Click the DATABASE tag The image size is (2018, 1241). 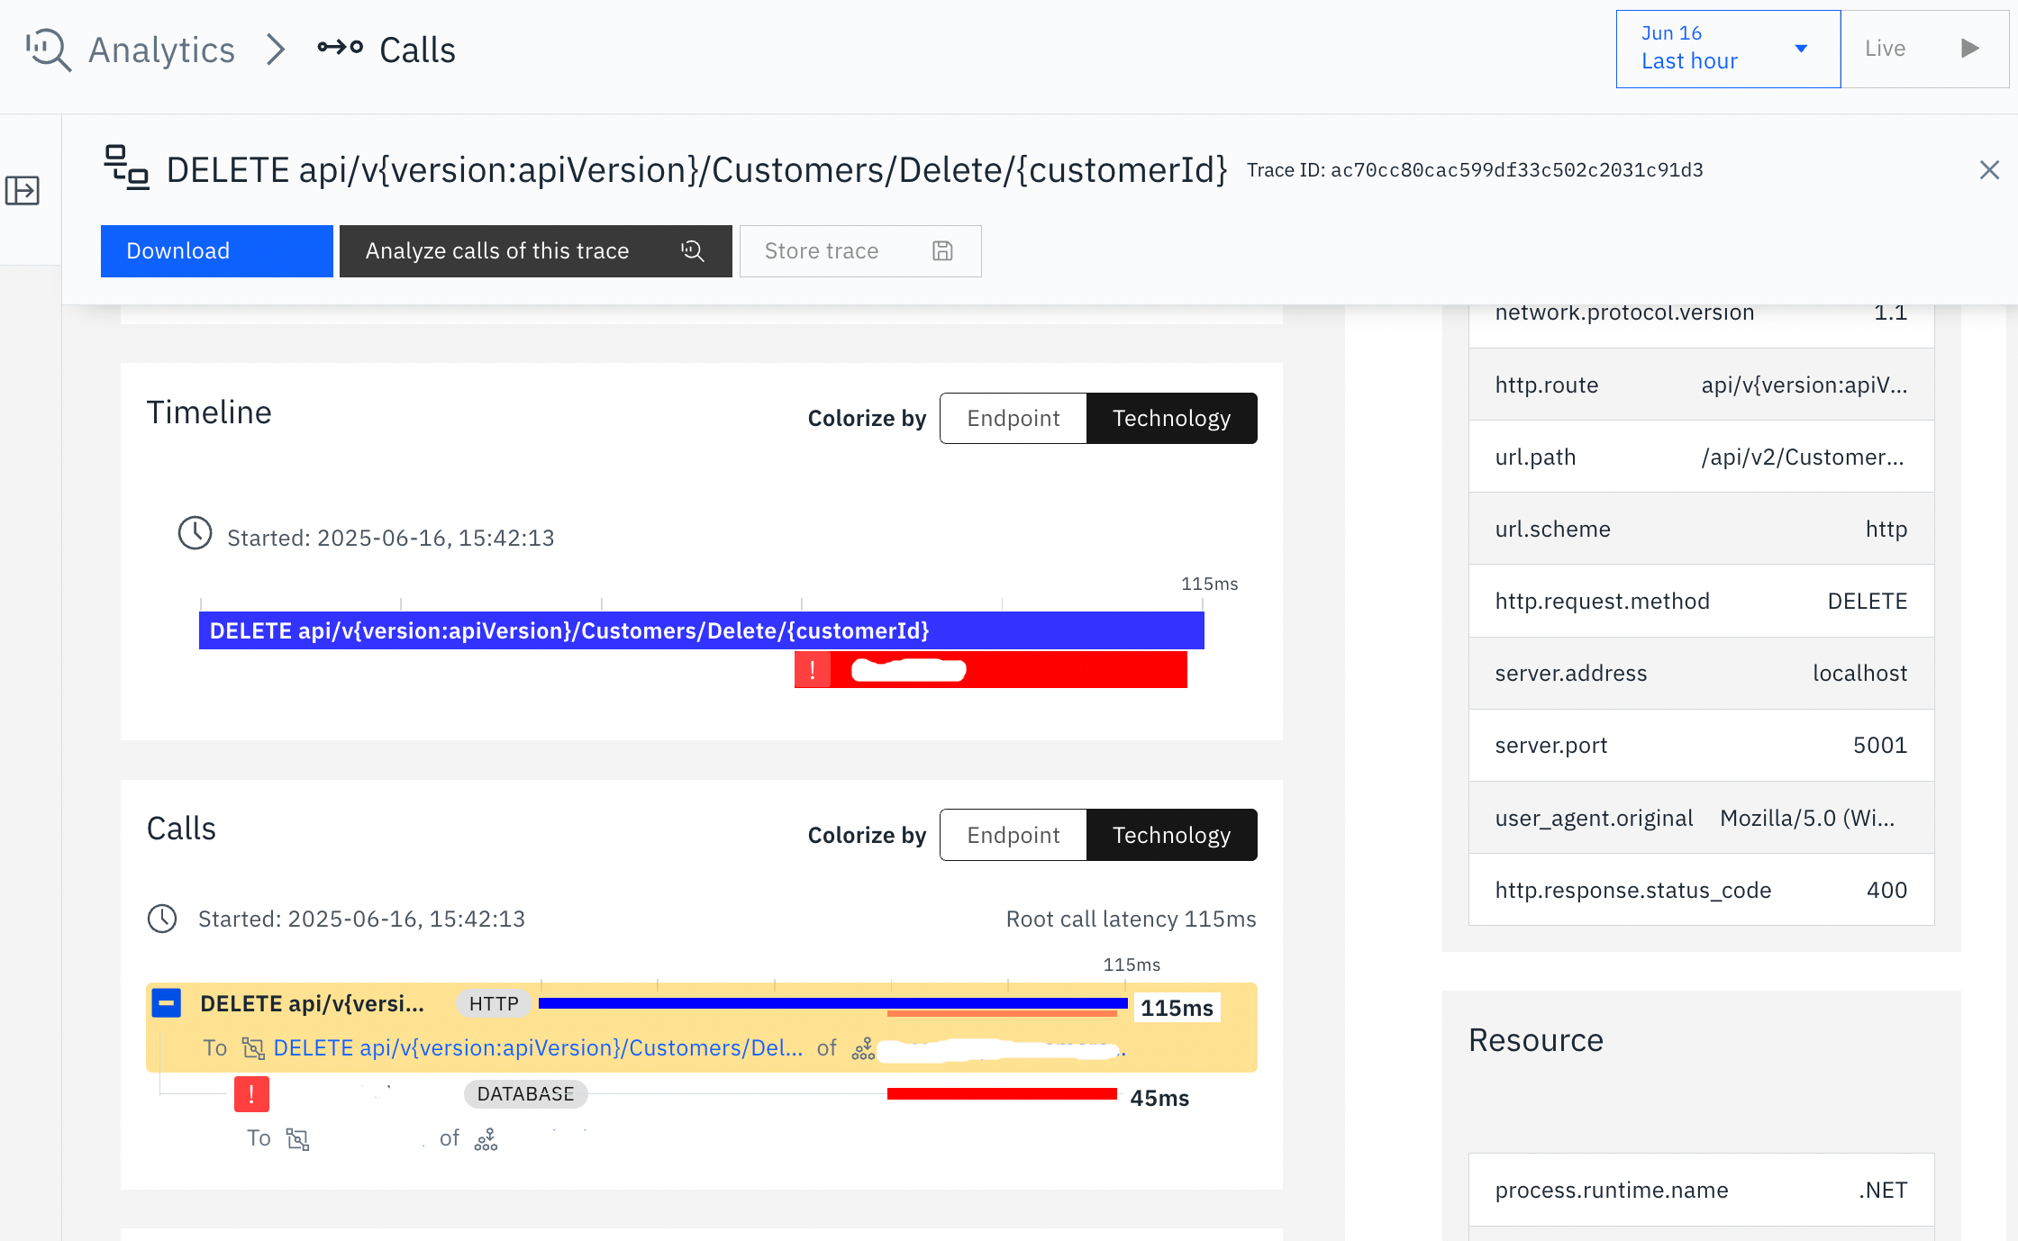coord(525,1094)
